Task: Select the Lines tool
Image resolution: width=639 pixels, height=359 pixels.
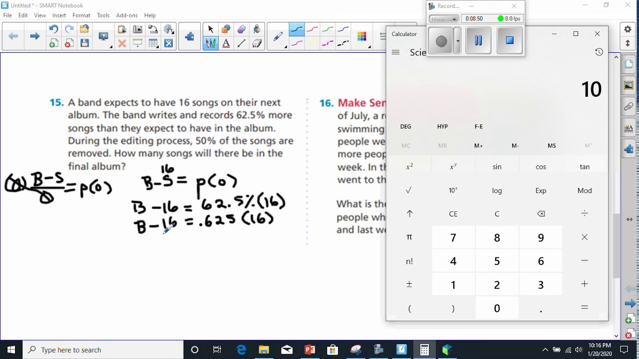Action: pos(241,43)
